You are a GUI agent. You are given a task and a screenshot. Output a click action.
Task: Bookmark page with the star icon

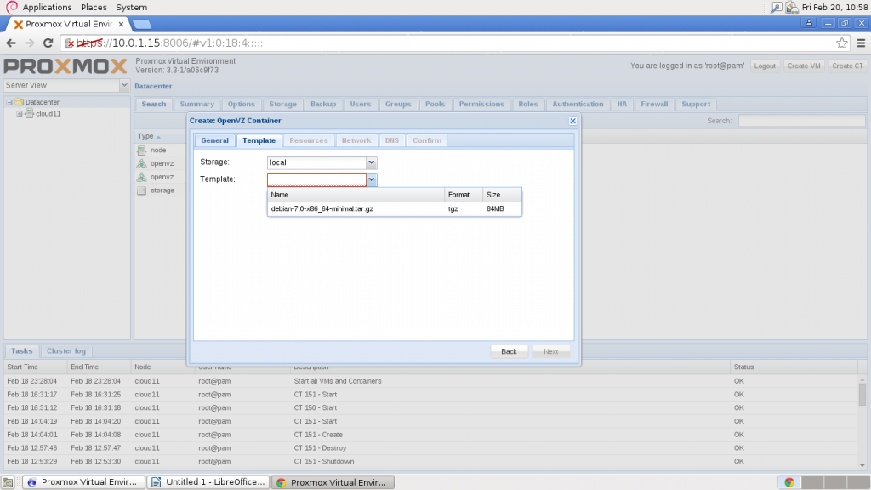click(842, 43)
